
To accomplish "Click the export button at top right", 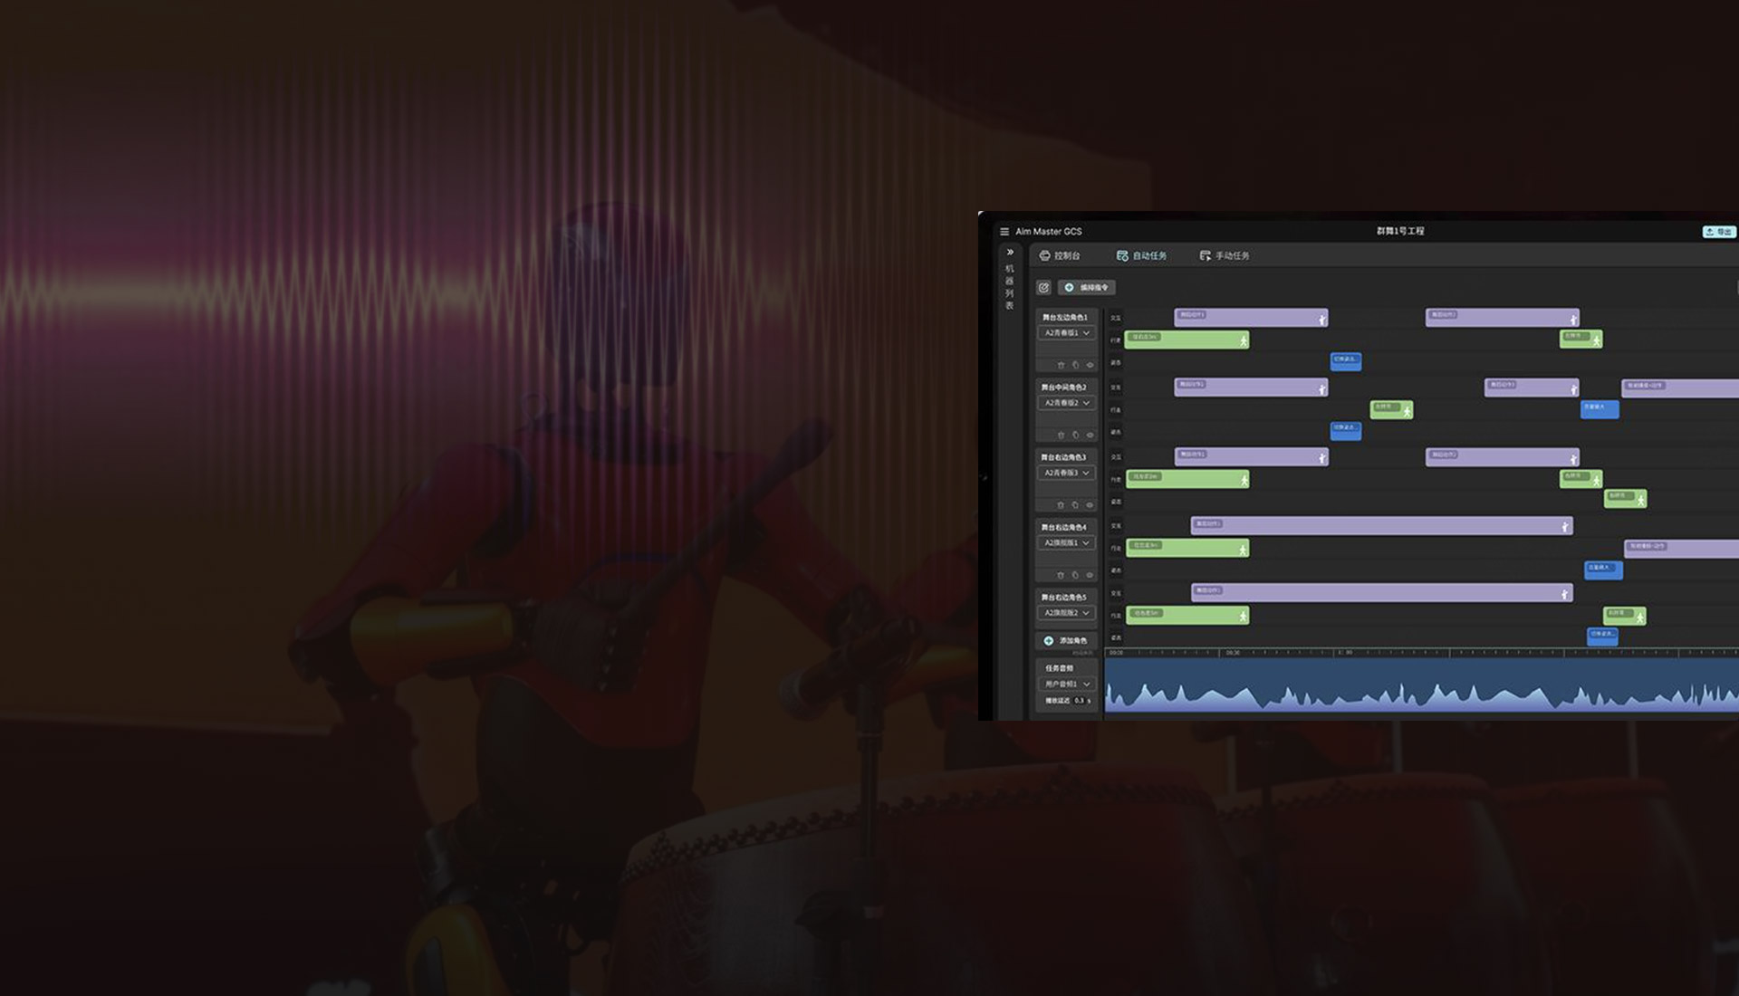I will pos(1718,232).
